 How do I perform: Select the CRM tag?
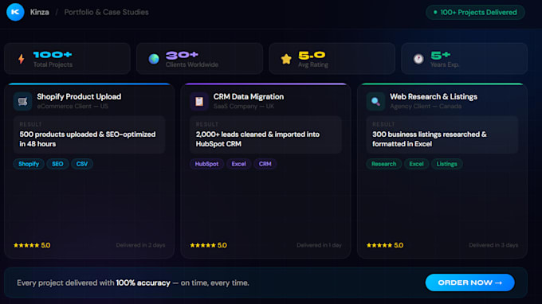pos(265,164)
